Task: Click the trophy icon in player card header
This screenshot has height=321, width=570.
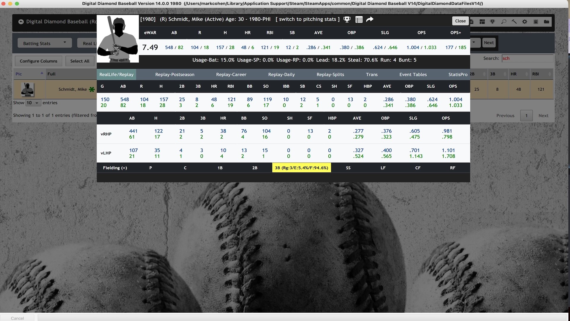Action: (x=347, y=20)
